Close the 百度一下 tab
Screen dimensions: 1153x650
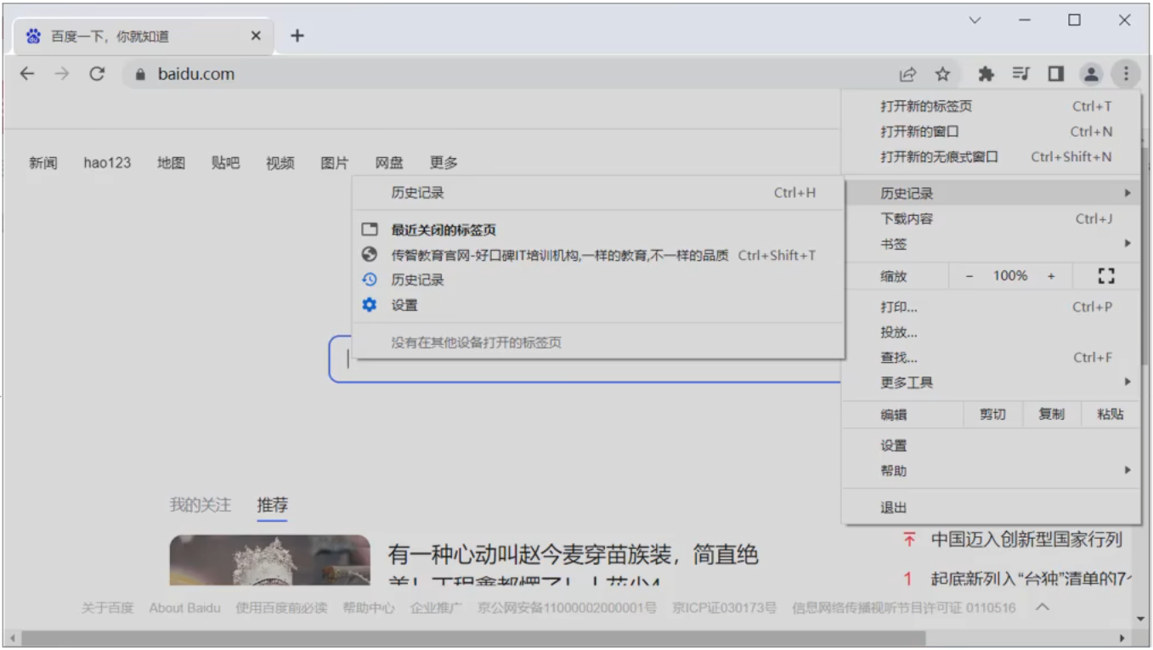click(x=256, y=36)
